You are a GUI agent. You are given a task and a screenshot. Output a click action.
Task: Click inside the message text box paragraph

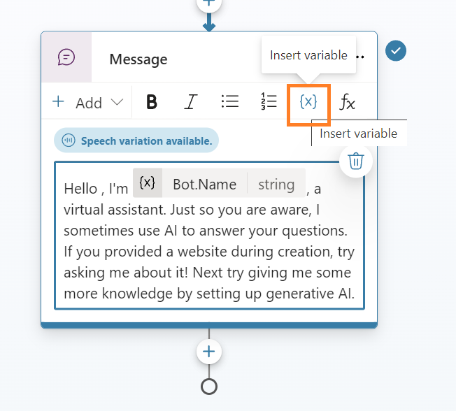click(208, 252)
